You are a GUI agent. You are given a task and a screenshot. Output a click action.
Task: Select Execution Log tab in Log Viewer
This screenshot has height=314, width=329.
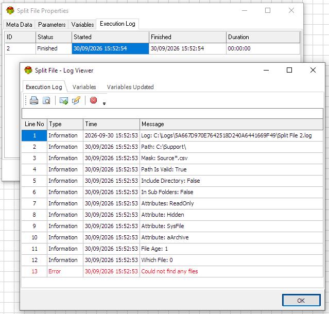click(x=44, y=87)
